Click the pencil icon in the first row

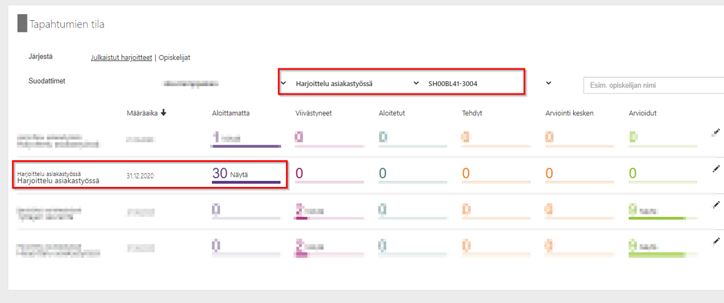click(x=716, y=132)
